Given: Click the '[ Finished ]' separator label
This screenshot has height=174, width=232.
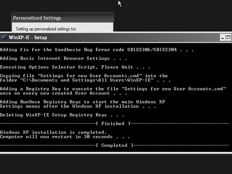Looking at the screenshot, I should pyautogui.click(x=113, y=124).
